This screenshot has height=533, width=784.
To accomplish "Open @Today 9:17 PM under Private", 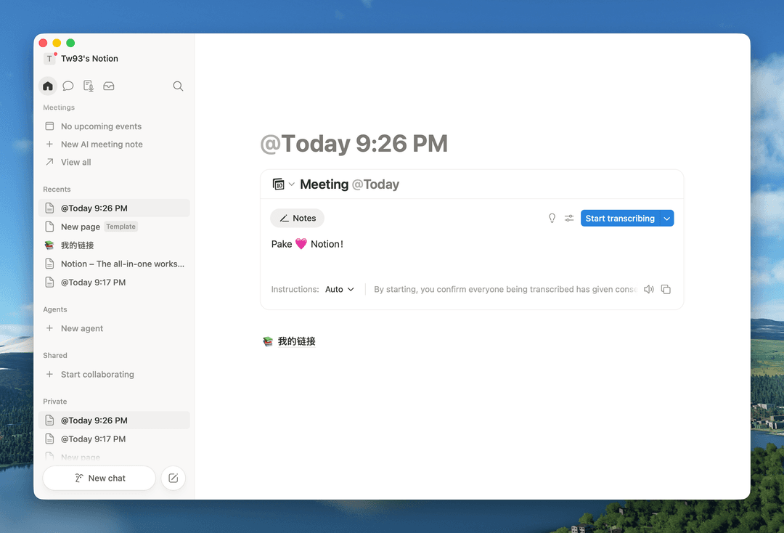I will click(114, 439).
